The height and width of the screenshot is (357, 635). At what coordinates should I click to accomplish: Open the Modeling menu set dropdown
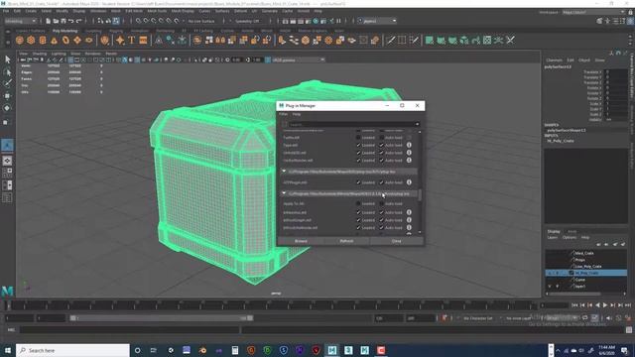point(20,21)
